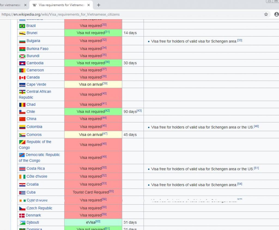This screenshot has width=279, height=230.
Task: Open the Djibouti country link
Action: click(x=33, y=222)
